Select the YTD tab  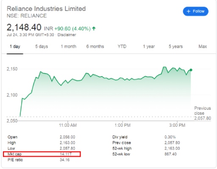[x=122, y=46]
